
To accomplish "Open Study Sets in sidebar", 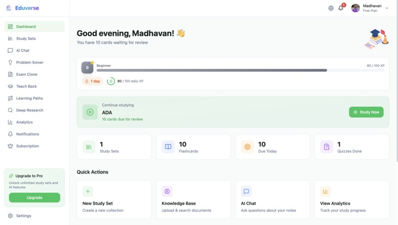I will pos(35,39).
